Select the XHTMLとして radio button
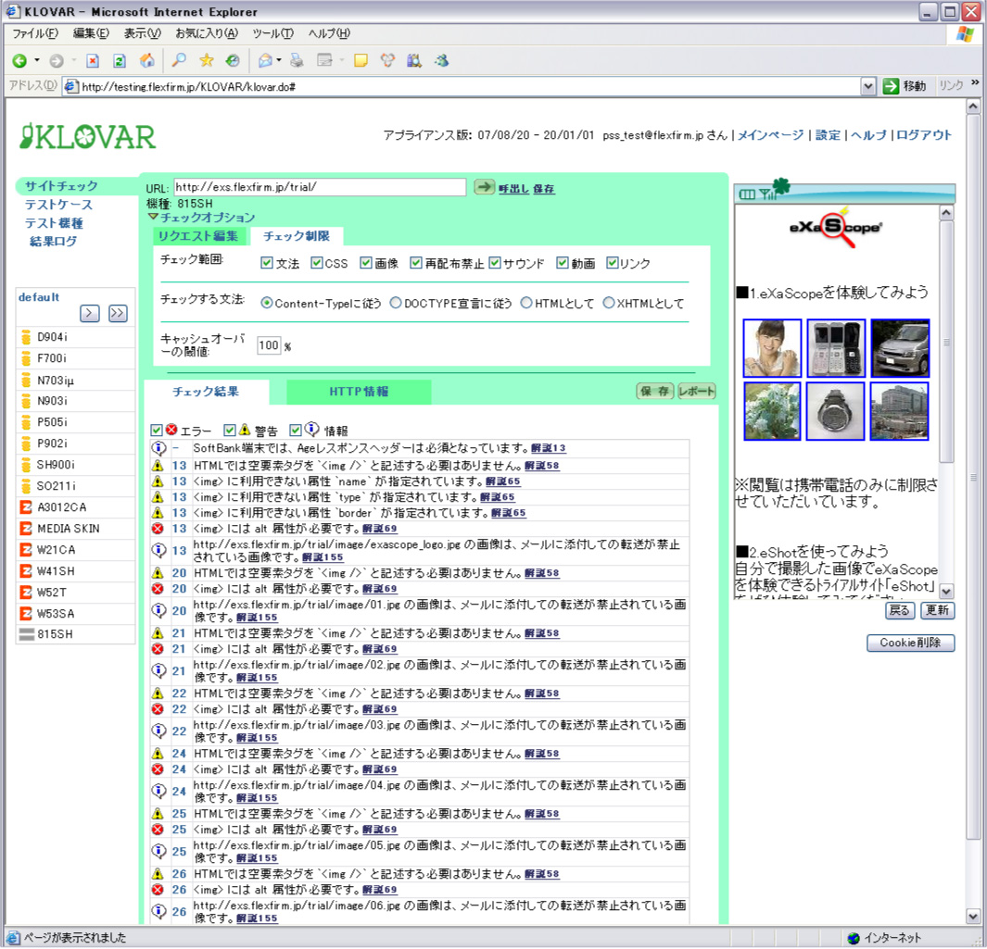Viewport: 987px width, 949px height. click(x=609, y=303)
